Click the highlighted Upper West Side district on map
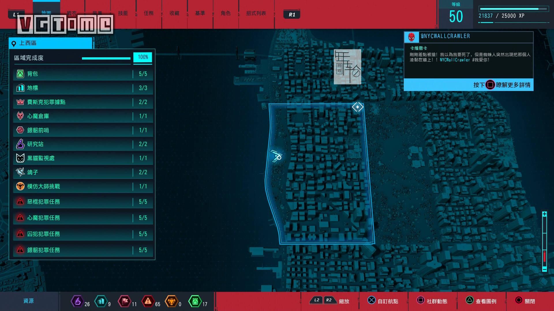Image resolution: width=554 pixels, height=311 pixels. pyautogui.click(x=320, y=174)
